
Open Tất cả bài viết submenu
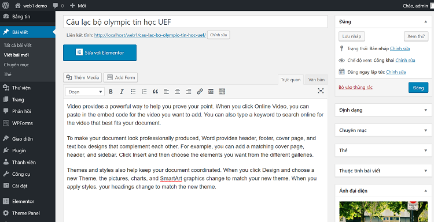point(18,45)
